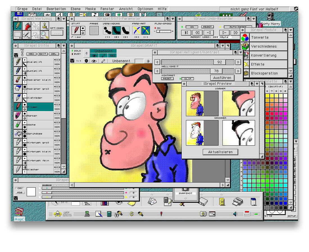Click Palette panel title bar down arrow
Image resolution: width=309 pixels, height=252 pixels.
(x=291, y=81)
